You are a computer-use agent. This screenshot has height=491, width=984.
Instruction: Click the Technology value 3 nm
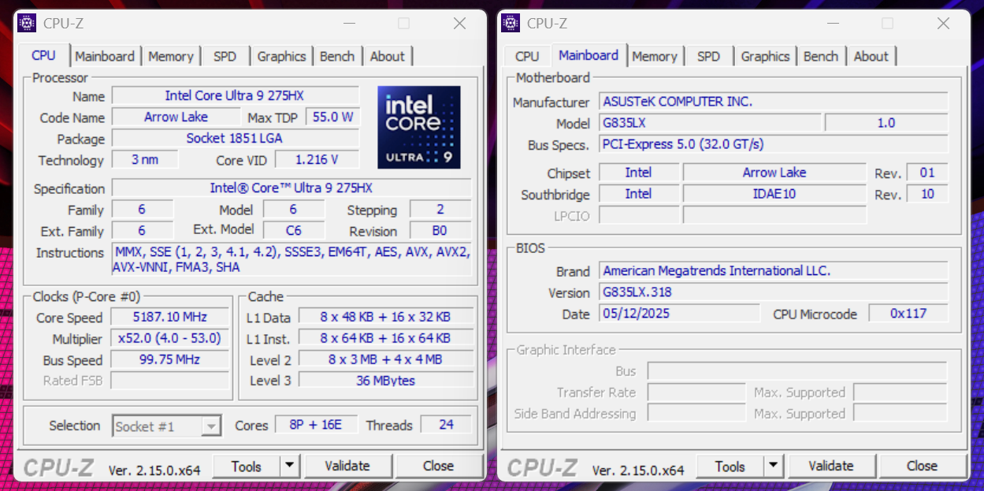click(x=145, y=159)
